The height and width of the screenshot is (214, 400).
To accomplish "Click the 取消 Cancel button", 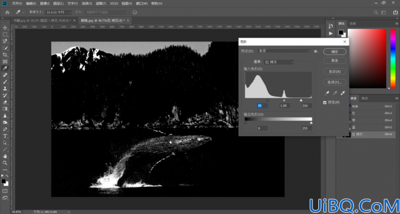I will coord(335,61).
